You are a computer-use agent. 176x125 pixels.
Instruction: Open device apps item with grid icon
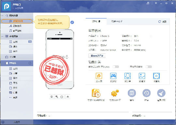[17, 69]
